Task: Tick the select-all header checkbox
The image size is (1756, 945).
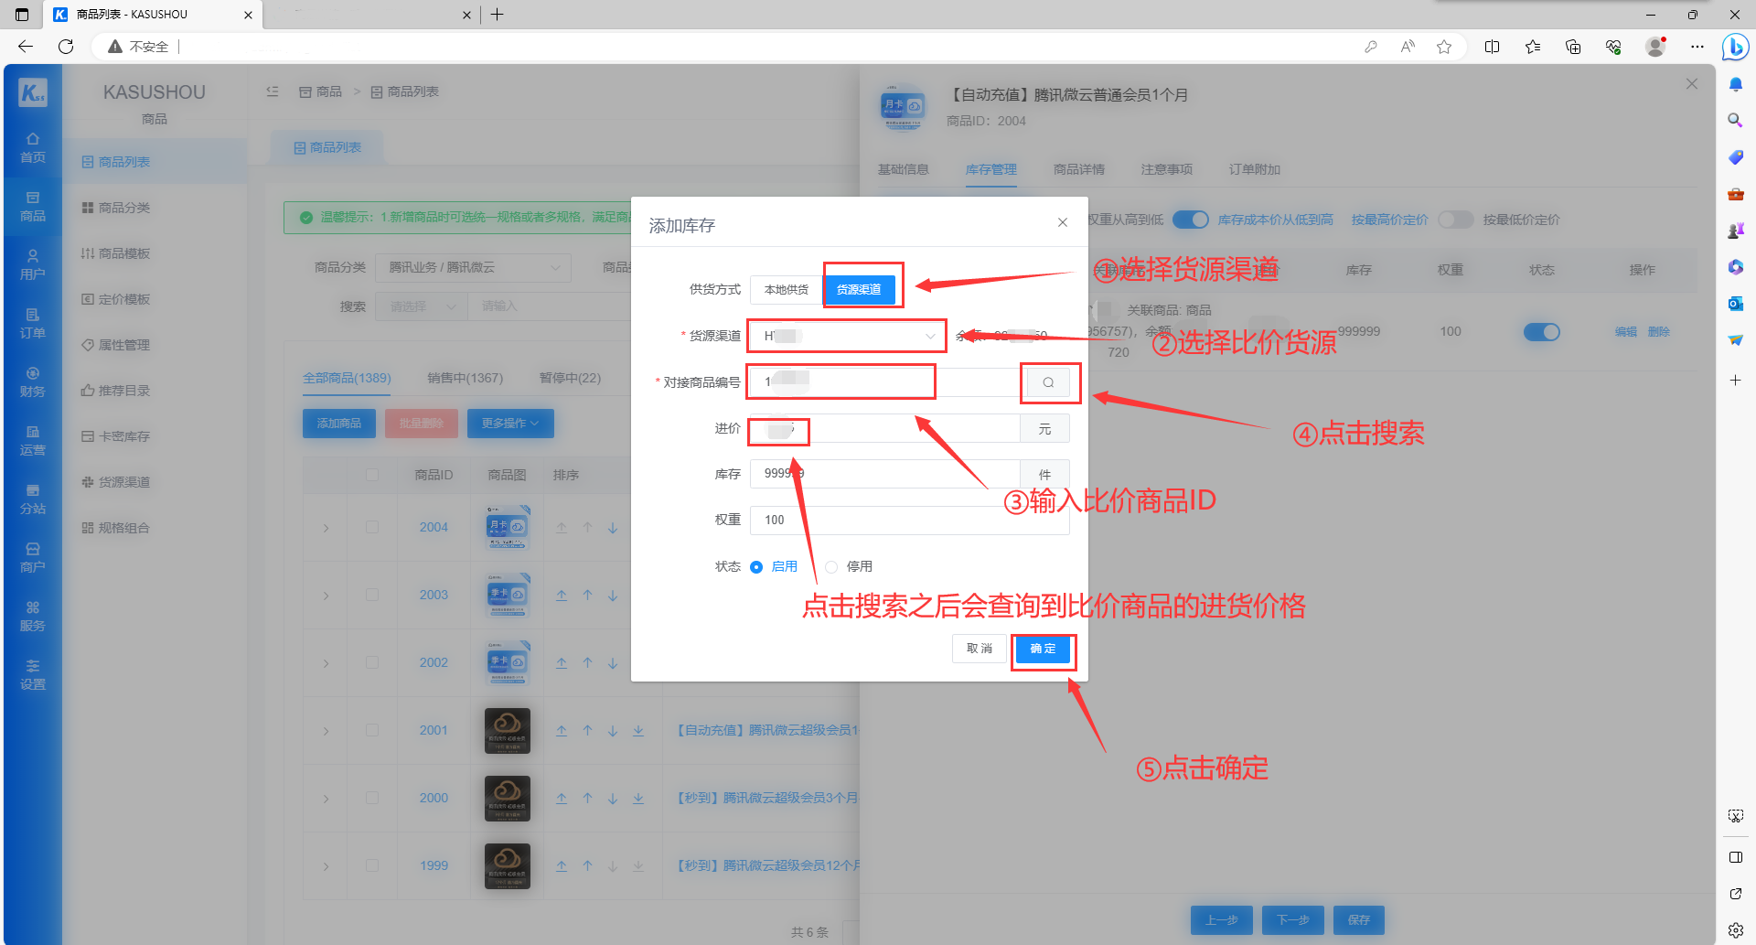Action: coord(372,475)
